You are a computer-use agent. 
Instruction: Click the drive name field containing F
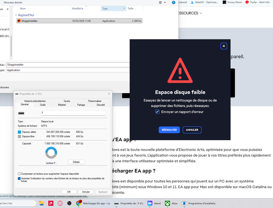pos(72,112)
